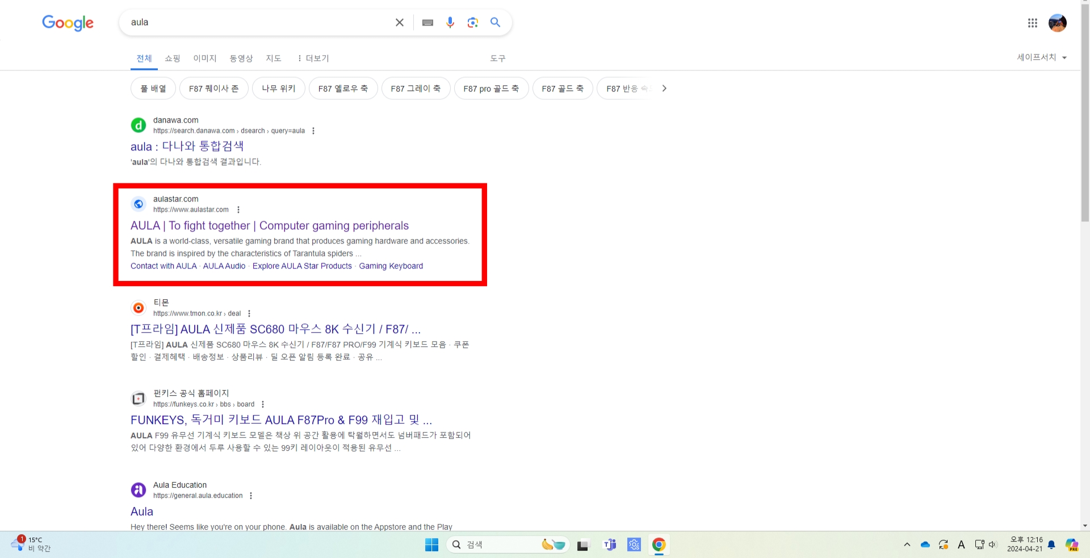Viewport: 1090px width, 558px height.
Task: Click the aulastar.com globe favicon
Action: (x=139, y=204)
